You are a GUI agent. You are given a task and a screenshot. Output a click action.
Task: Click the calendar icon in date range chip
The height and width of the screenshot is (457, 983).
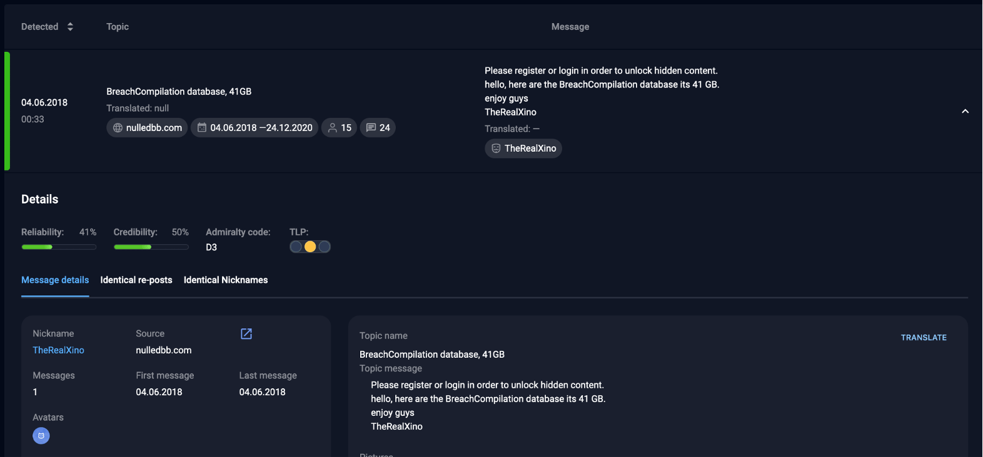pyautogui.click(x=202, y=127)
